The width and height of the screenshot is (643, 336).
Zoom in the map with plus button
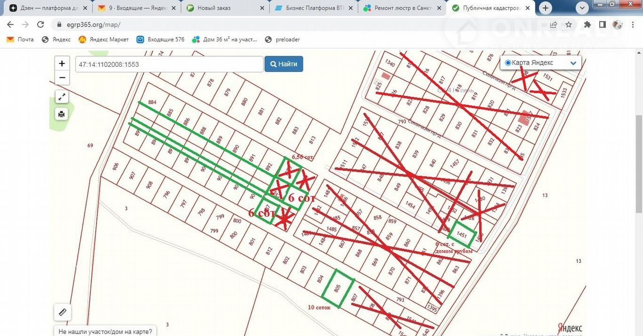click(x=62, y=63)
